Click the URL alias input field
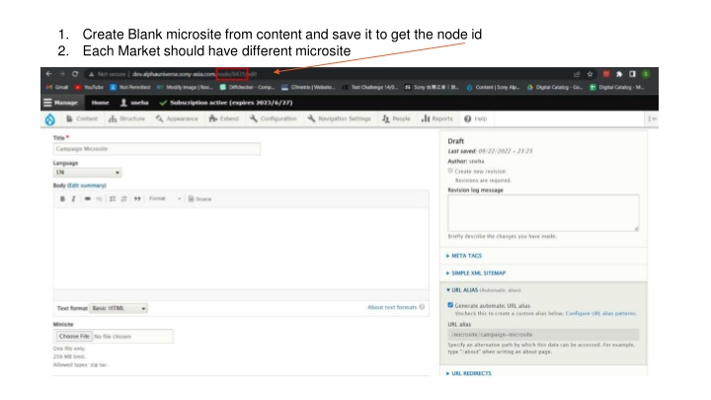Viewport: 711px width, 400px height. point(543,335)
